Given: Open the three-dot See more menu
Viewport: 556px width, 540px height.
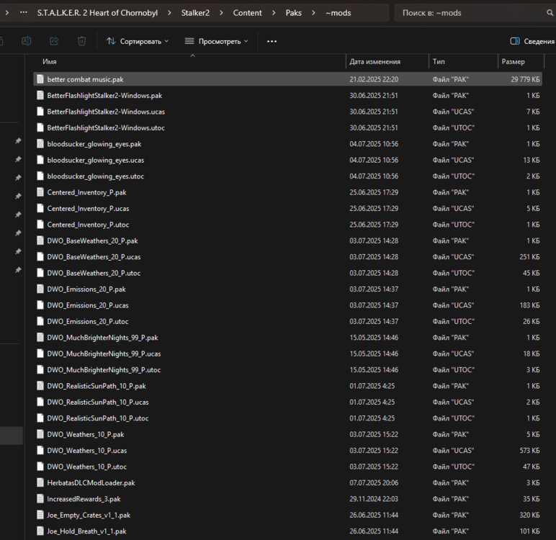Looking at the screenshot, I should pos(272,41).
